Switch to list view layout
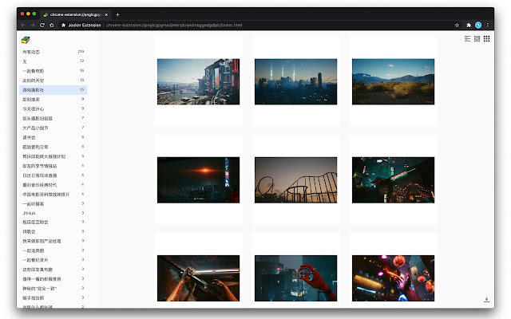Screen dimensions: 511x319 point(467,39)
